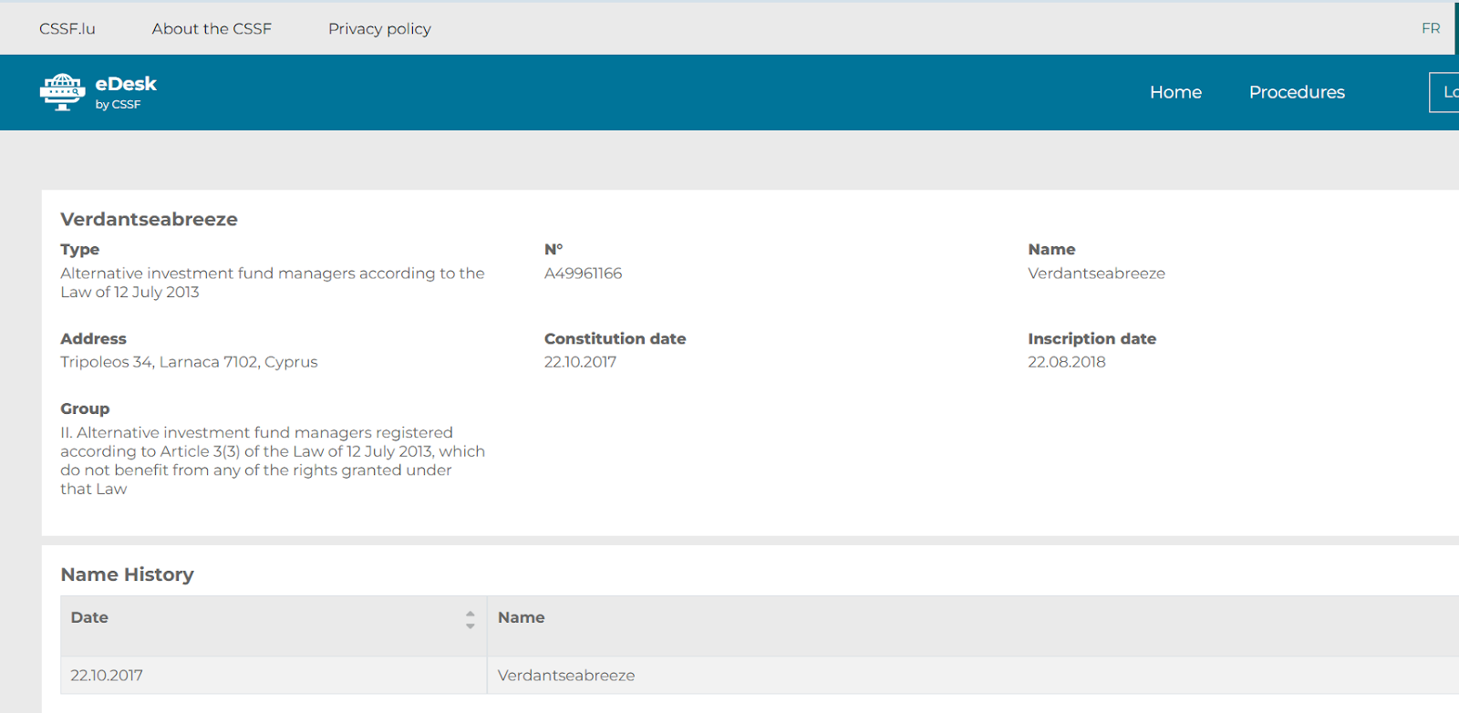This screenshot has width=1459, height=713.
Task: Open the About the CSSF page
Action: point(212,28)
